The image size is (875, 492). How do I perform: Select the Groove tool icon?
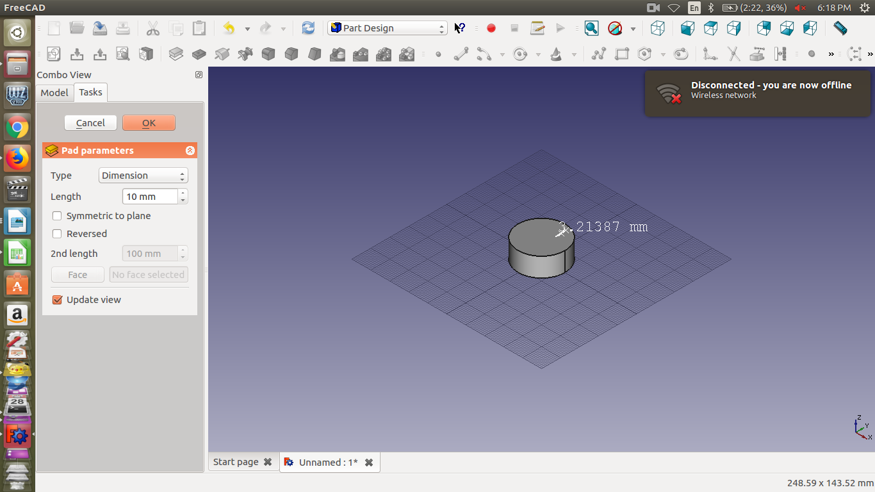(245, 54)
